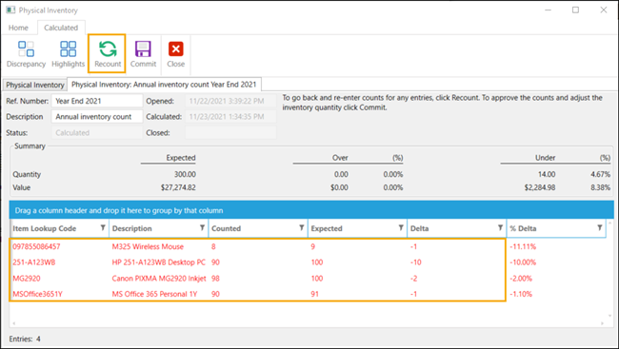Click expected value 9 for Wireless Mouse
Image resolution: width=619 pixels, height=349 pixels.
(x=313, y=246)
